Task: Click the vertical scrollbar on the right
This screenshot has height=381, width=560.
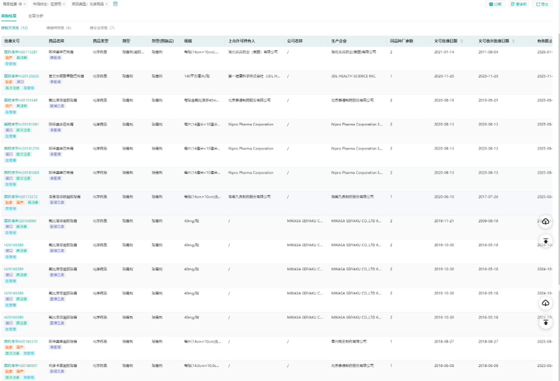Action: [x=558, y=156]
